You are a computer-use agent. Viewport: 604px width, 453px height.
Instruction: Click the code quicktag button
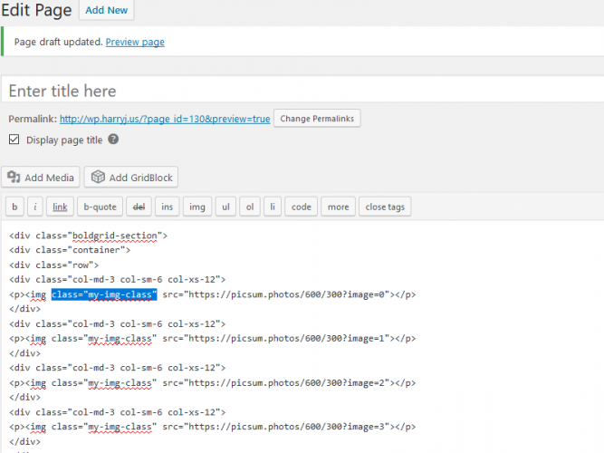click(302, 207)
